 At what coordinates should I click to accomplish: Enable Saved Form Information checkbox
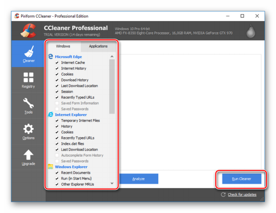tap(57, 103)
